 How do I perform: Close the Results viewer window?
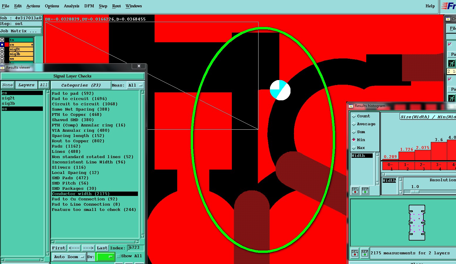point(139,66)
